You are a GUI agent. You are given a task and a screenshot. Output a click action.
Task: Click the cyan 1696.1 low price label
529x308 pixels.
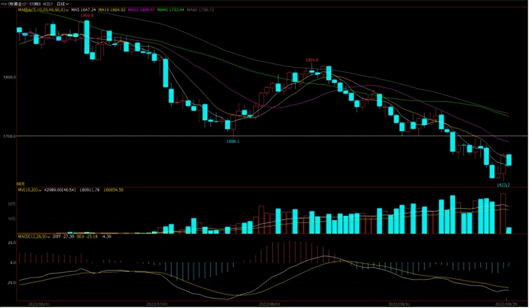[x=233, y=142]
